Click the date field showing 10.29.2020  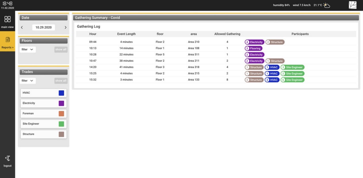pyautogui.click(x=43, y=28)
